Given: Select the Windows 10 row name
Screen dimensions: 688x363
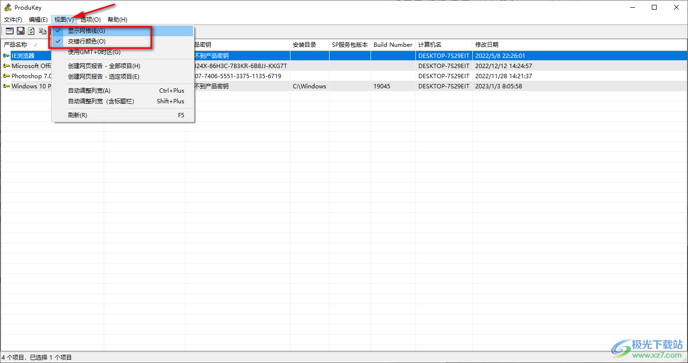Looking at the screenshot, I should 31,86.
